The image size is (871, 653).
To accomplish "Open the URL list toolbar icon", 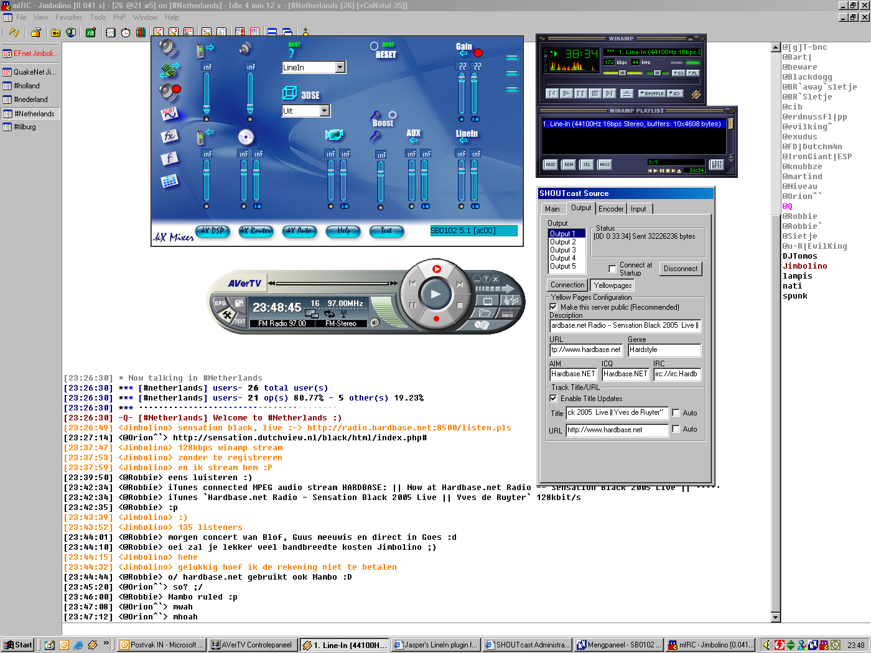I will click(x=254, y=32).
